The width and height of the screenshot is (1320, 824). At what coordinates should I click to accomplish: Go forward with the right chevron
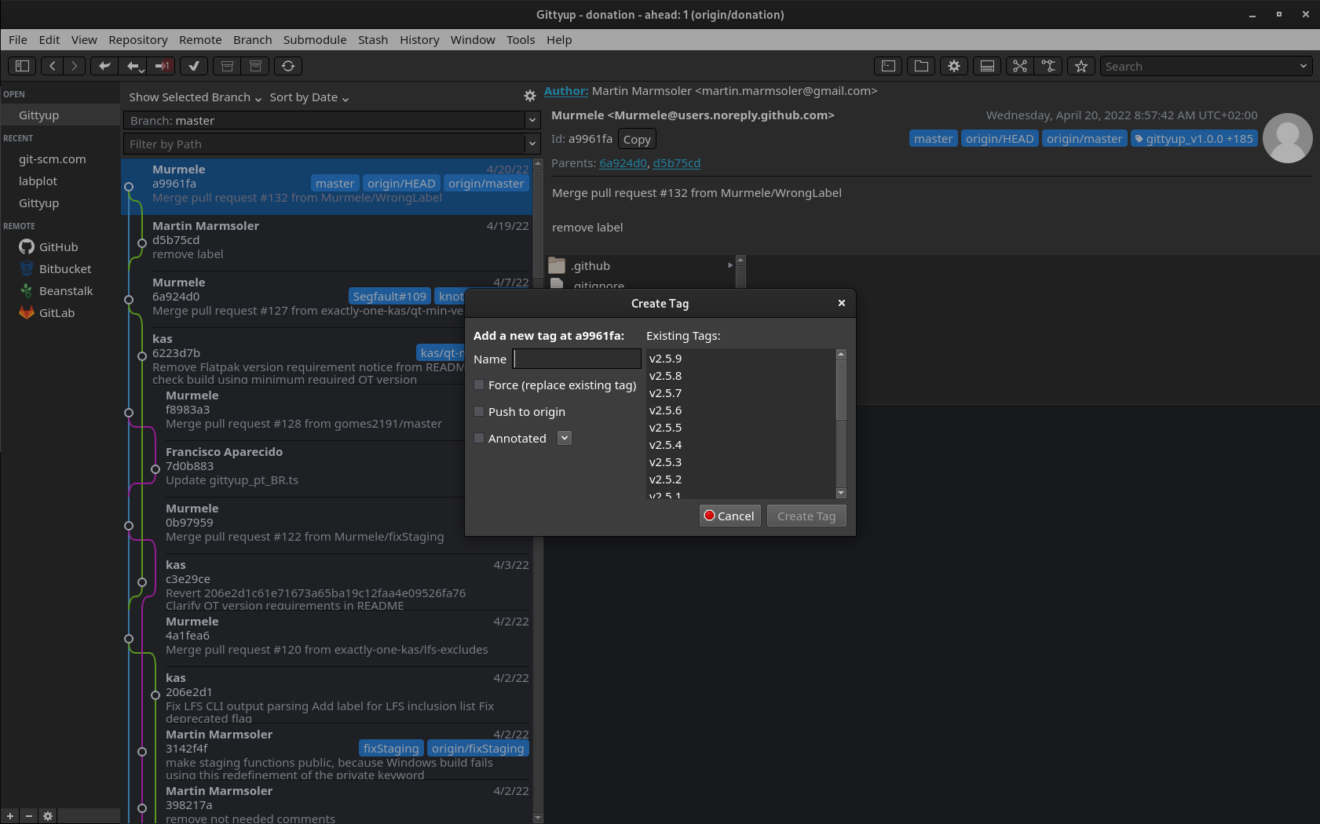(x=74, y=66)
